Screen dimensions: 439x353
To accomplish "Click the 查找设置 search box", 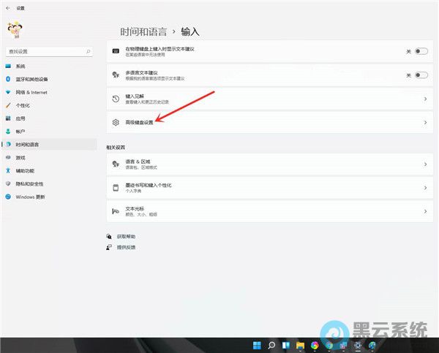I will tap(47, 52).
